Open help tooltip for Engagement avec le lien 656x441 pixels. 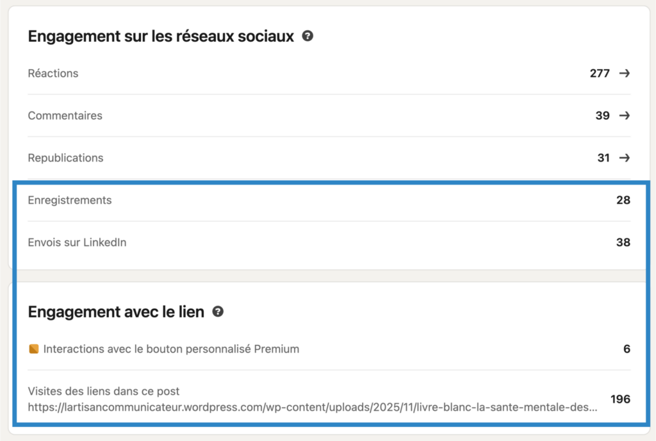(218, 312)
